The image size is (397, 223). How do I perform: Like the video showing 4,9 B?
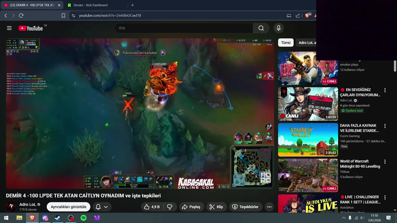tap(152, 207)
